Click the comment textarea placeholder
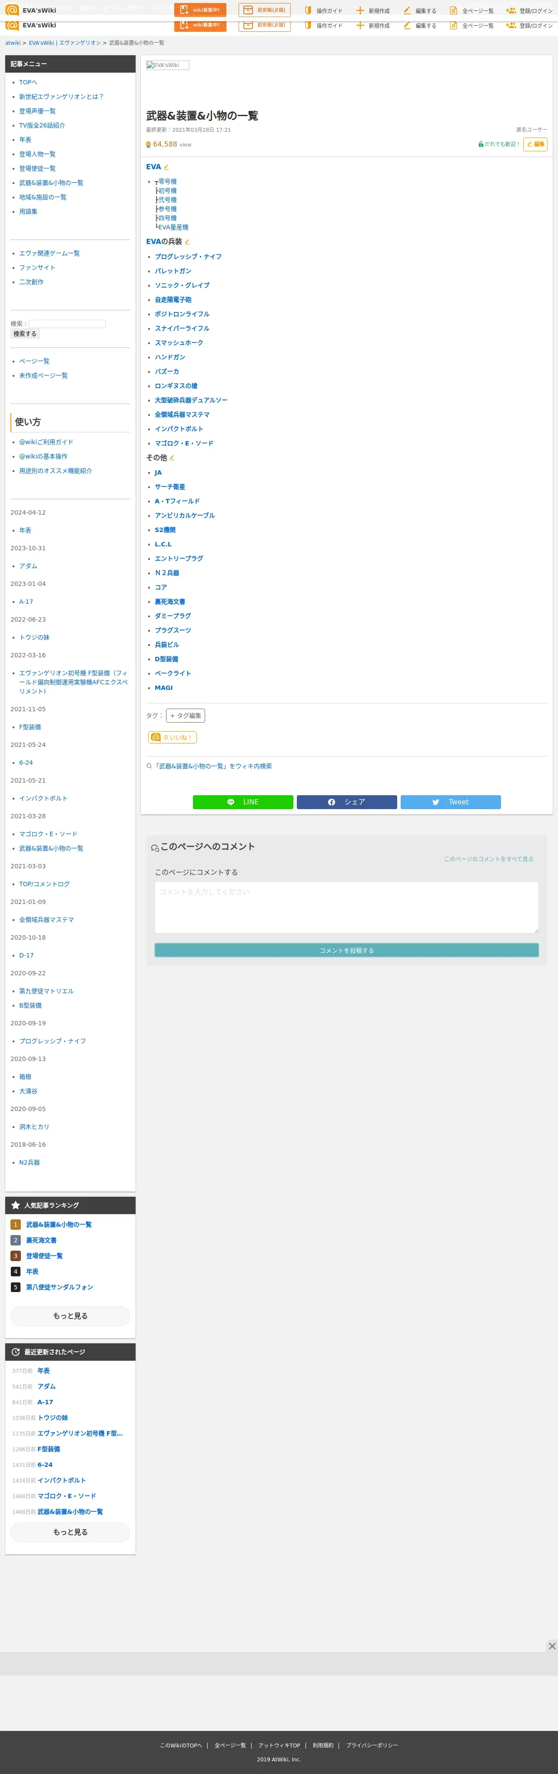Screen dimensions: 558x1774 [347, 907]
